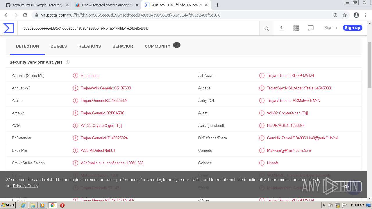372x209 pixels.
Task: Close the Free Automated Malware Analysis tab
Action: [137, 5]
